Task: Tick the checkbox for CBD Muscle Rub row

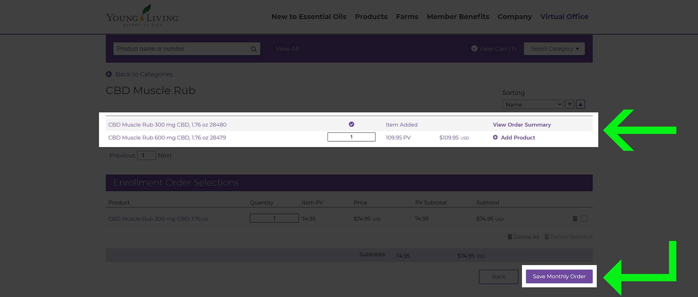Action: 584,219
